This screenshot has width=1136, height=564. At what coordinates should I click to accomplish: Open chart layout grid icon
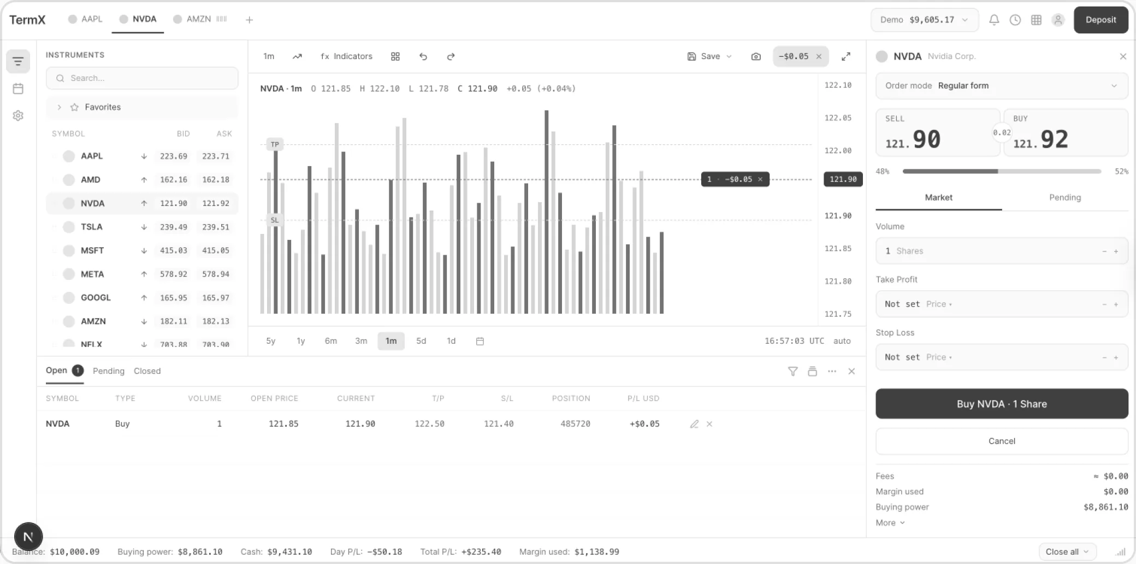[395, 56]
